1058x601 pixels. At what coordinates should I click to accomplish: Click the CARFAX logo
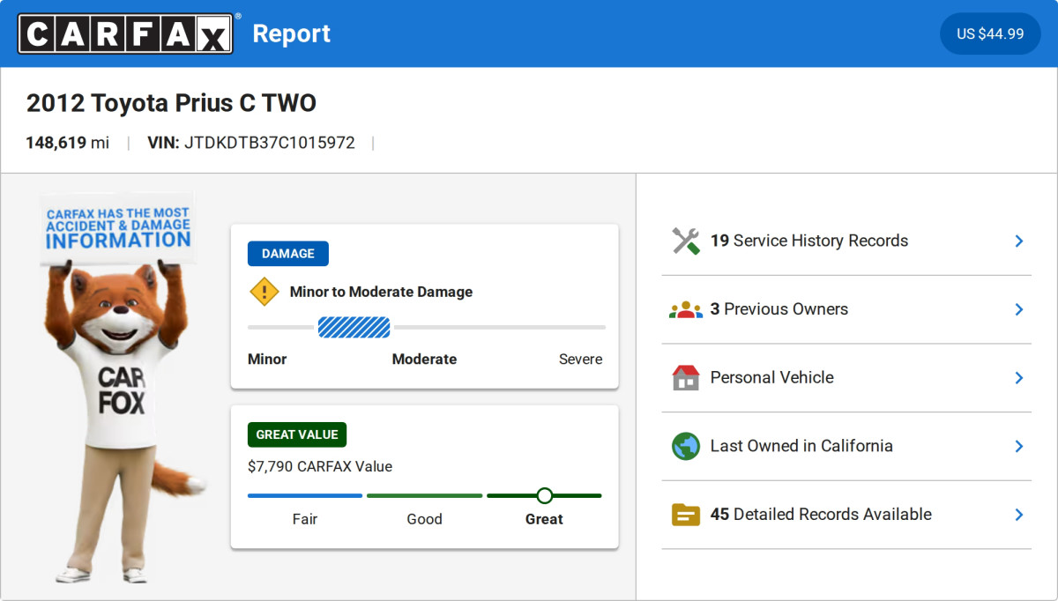tap(125, 33)
